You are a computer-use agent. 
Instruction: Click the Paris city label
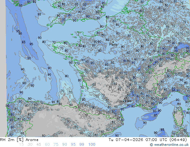[113, 44]
